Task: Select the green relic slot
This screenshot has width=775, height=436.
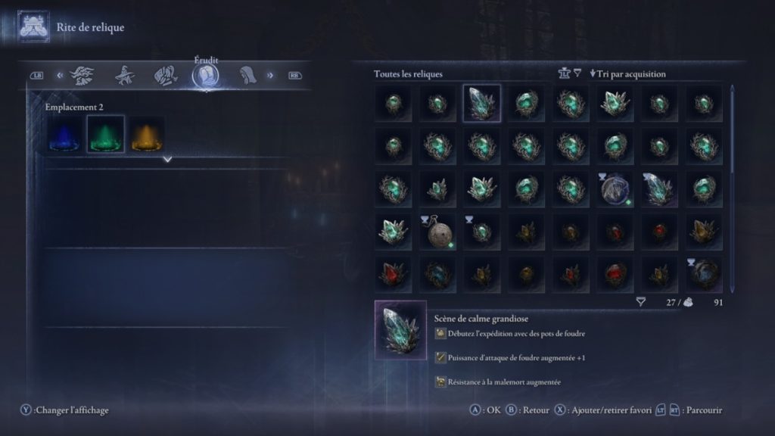Action: [105, 135]
